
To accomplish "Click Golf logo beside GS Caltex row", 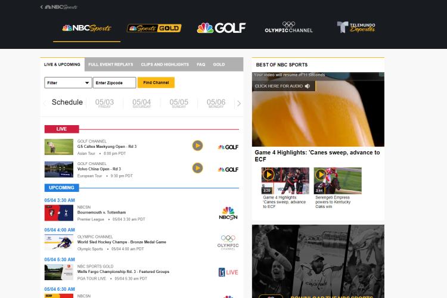I will (x=228, y=147).
